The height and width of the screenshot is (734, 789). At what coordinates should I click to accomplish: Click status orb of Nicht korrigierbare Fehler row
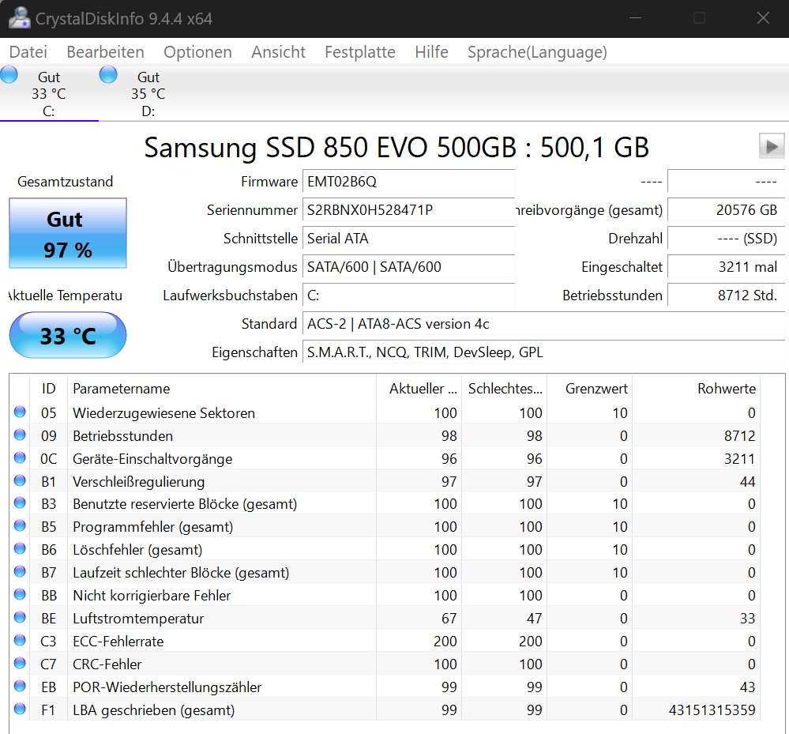tap(20, 595)
